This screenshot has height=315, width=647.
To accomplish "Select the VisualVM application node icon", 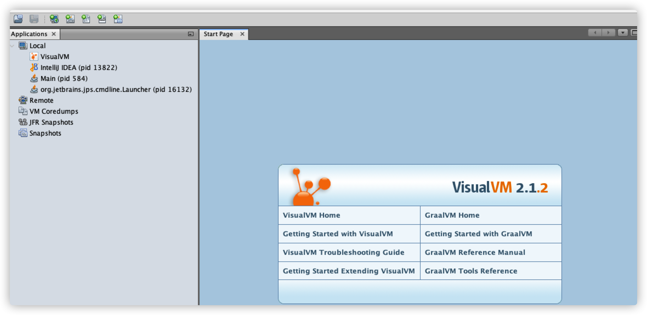I will 34,57.
